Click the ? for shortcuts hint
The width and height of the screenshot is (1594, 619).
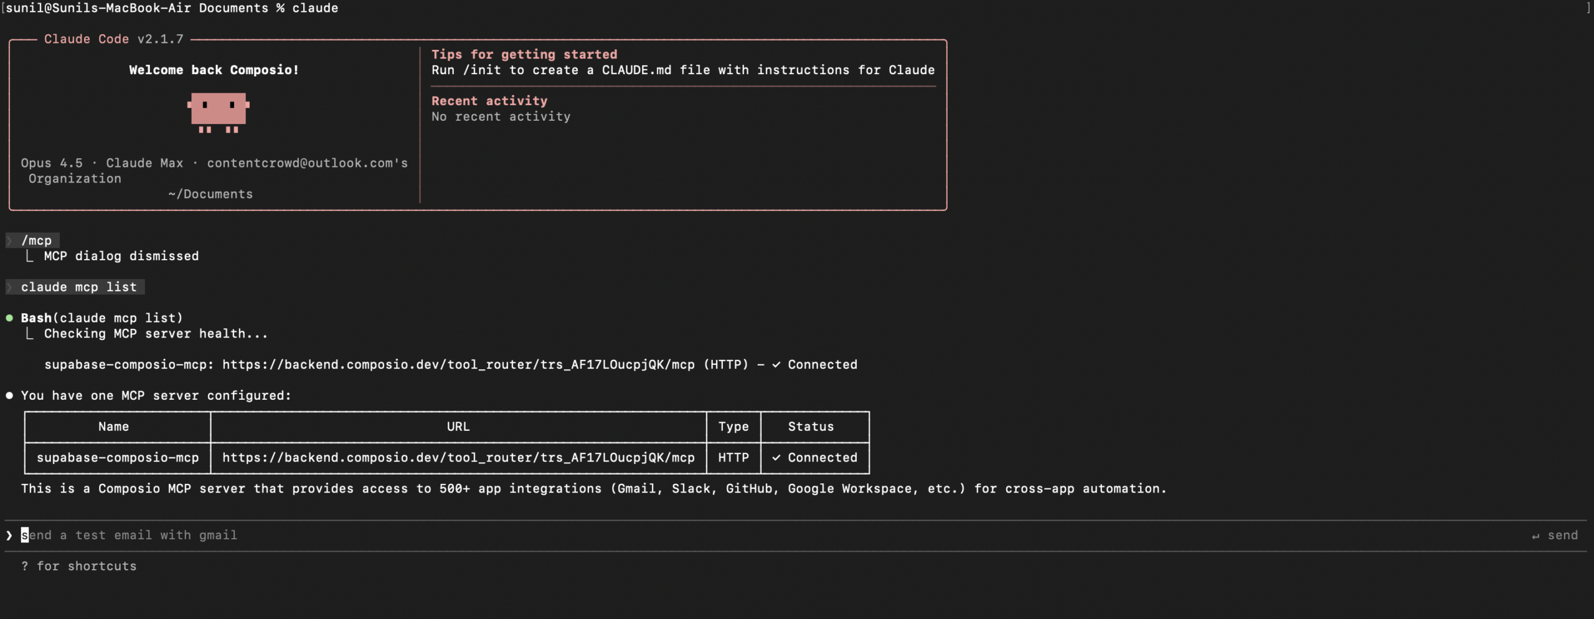tap(79, 565)
